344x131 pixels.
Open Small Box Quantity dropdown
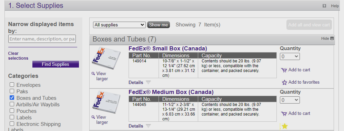pos(290,57)
